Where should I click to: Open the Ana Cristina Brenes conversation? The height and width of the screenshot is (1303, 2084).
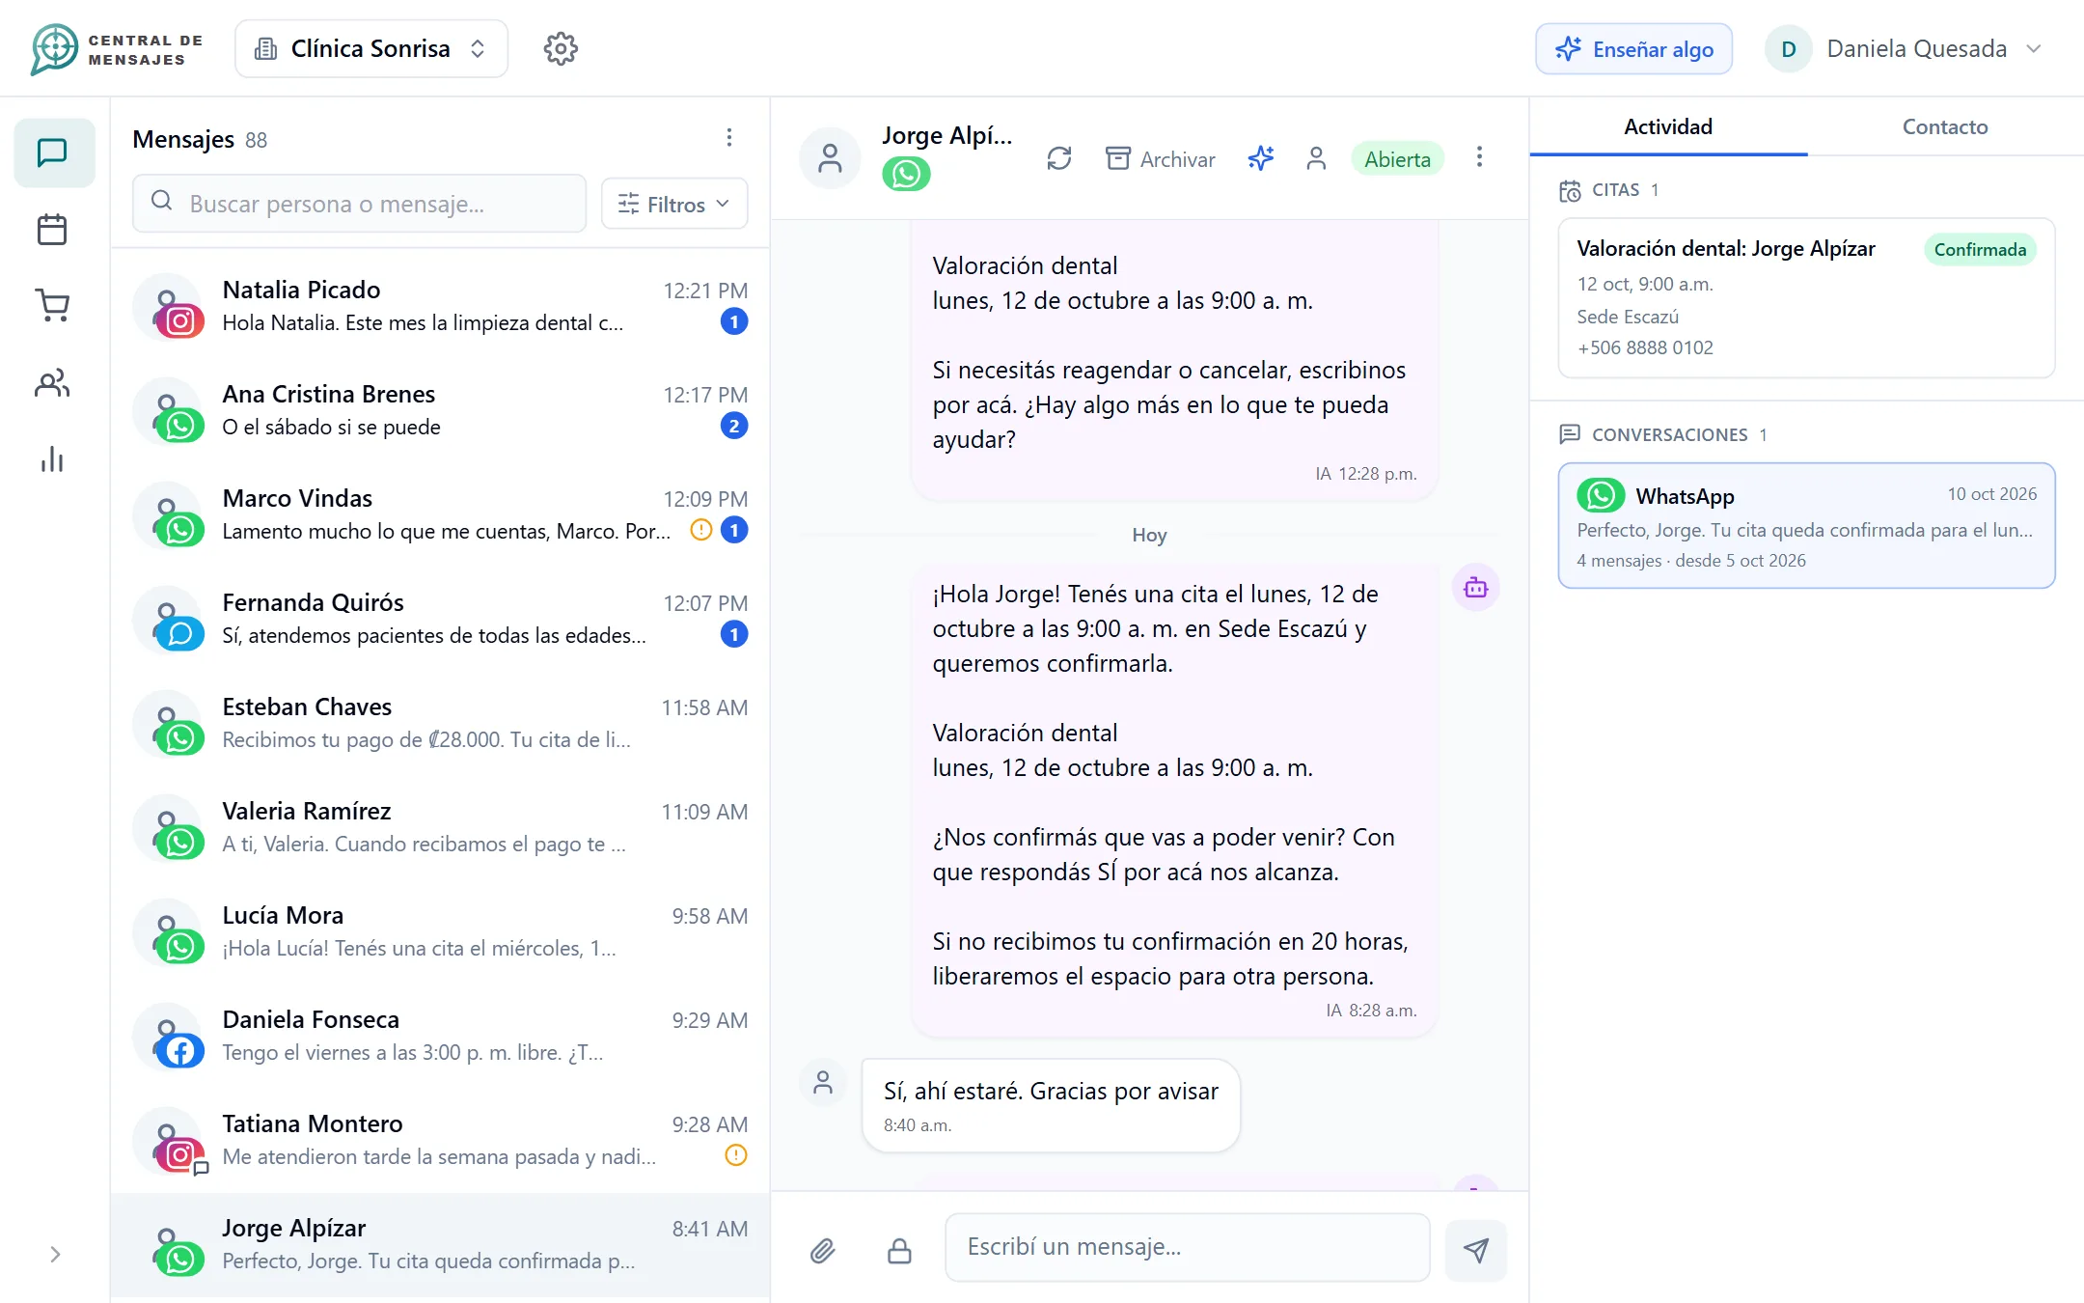440,409
